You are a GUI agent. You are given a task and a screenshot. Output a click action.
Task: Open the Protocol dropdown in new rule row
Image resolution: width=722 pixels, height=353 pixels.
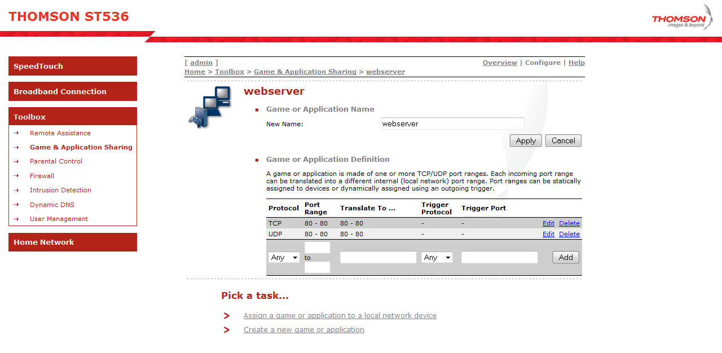(x=284, y=257)
